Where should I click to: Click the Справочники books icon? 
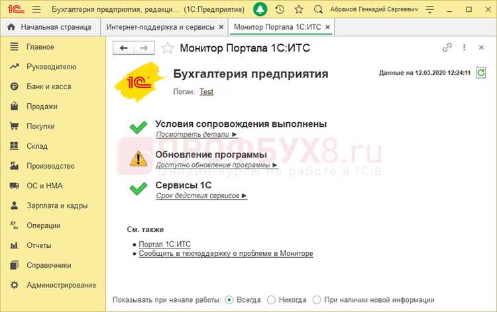[14, 265]
